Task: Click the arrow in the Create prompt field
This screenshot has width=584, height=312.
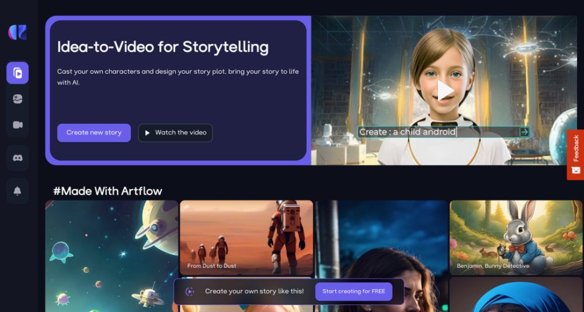Action: [524, 132]
